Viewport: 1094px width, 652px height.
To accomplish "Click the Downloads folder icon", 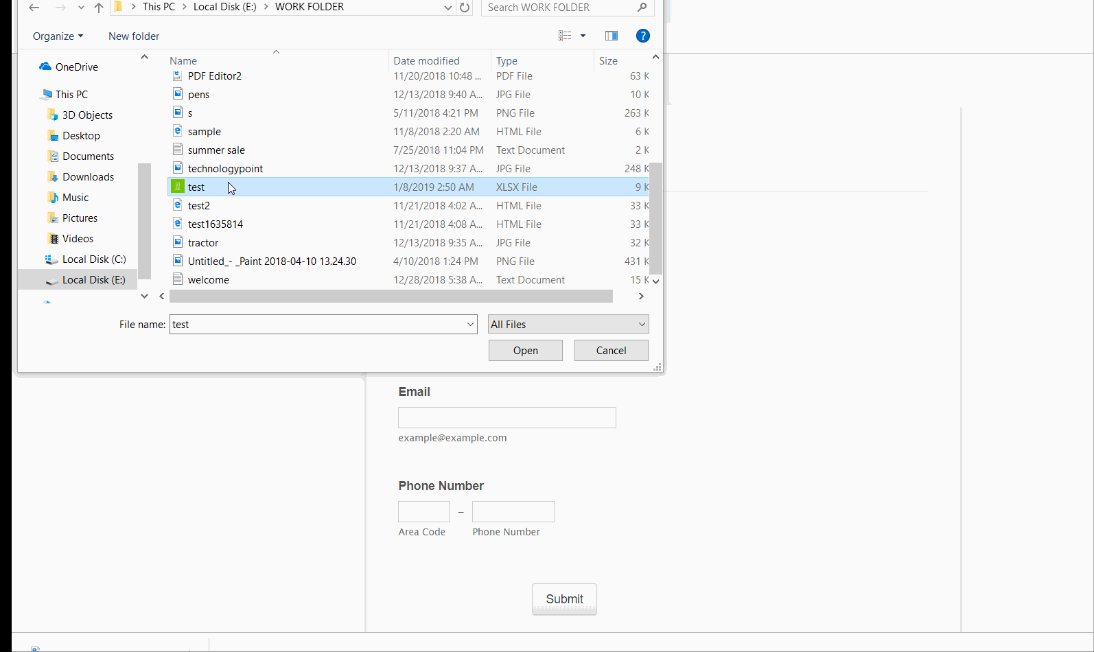I will [53, 176].
